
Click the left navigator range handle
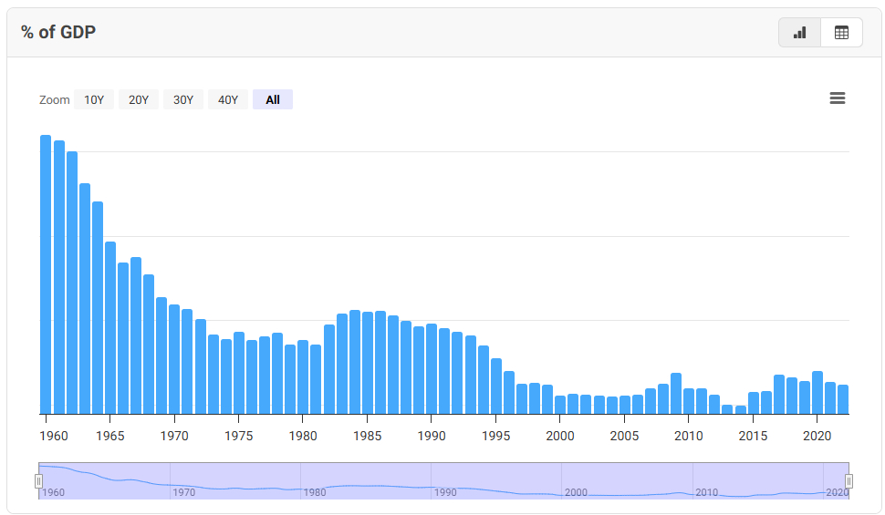point(39,480)
